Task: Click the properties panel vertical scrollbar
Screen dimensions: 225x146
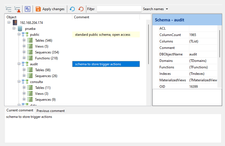Action: (220, 44)
